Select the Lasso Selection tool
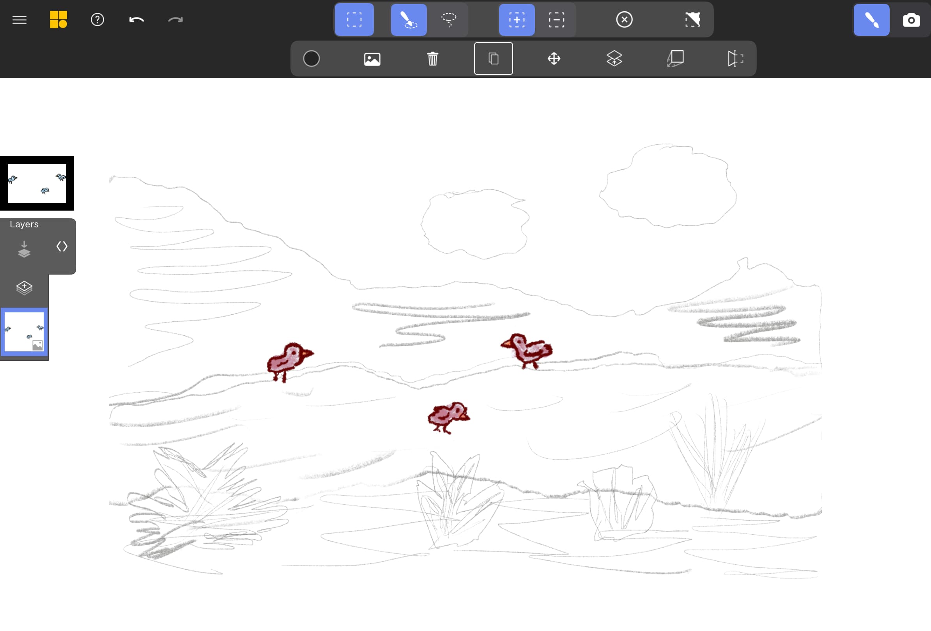Image resolution: width=931 pixels, height=631 pixels. [x=449, y=19]
